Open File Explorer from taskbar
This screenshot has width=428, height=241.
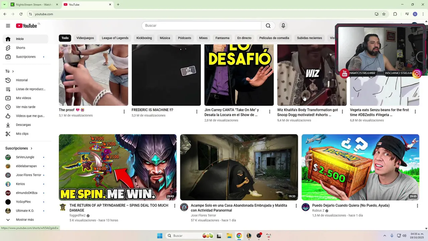point(229,236)
